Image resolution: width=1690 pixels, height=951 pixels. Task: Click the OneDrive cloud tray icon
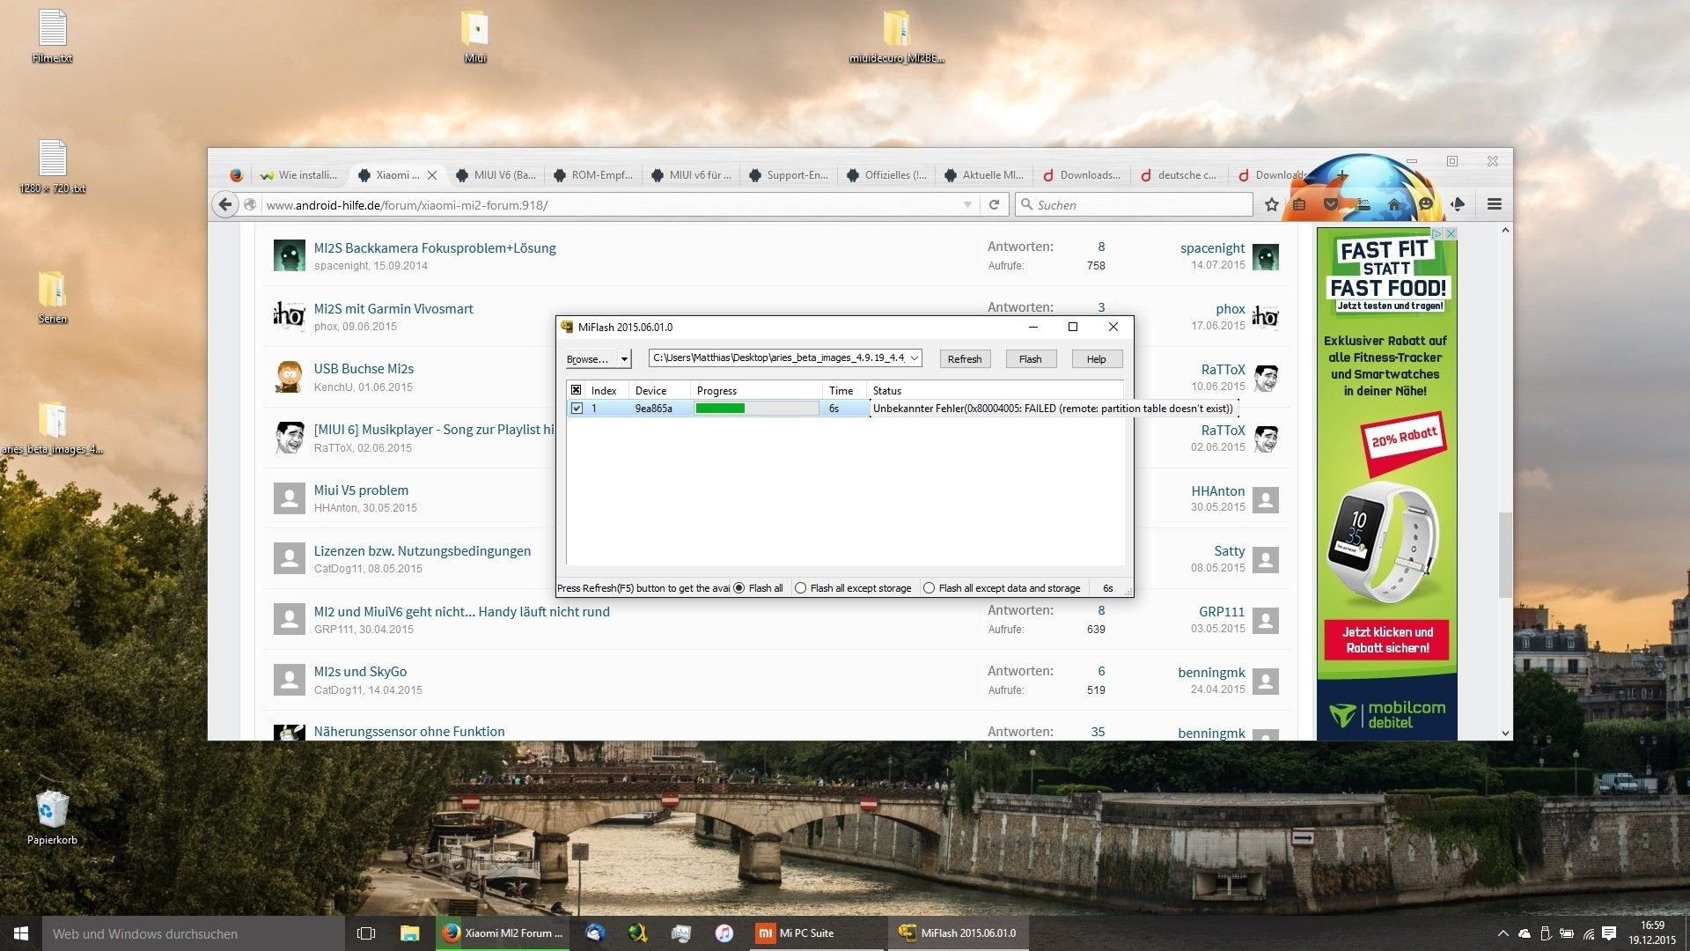pyautogui.click(x=1524, y=933)
